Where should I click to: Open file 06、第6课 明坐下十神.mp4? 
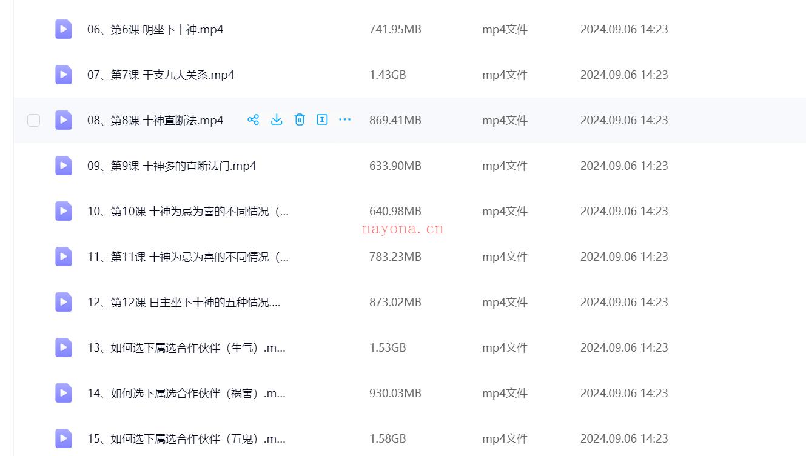pos(155,29)
